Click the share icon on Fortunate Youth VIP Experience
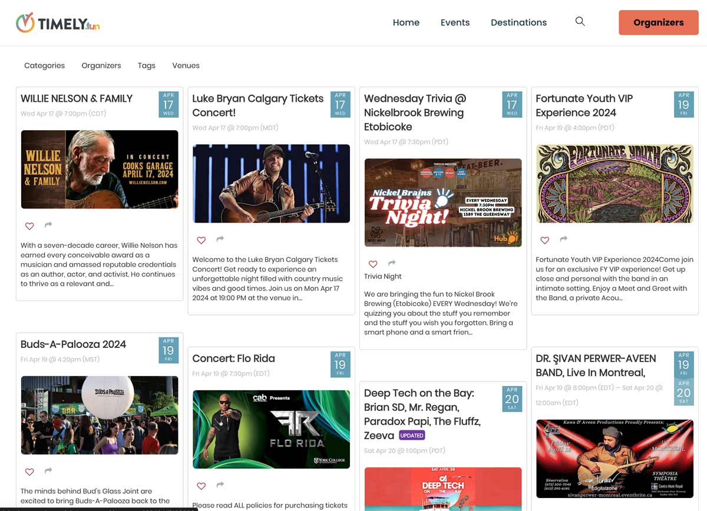 563,240
